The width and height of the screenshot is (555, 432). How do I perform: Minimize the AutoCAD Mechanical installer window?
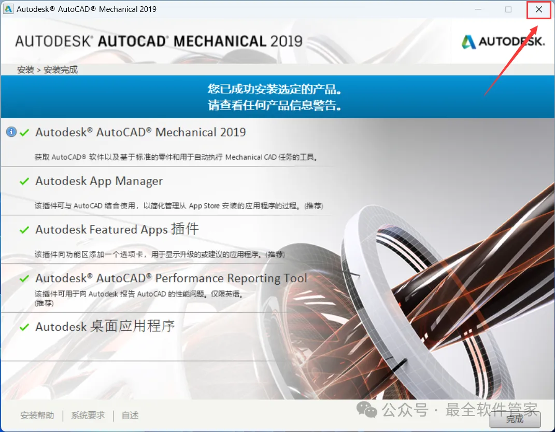[478, 9]
